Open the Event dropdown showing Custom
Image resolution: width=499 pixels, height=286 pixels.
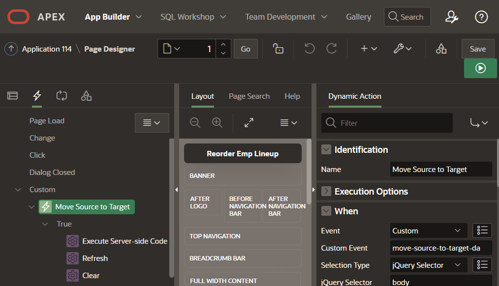coord(428,230)
